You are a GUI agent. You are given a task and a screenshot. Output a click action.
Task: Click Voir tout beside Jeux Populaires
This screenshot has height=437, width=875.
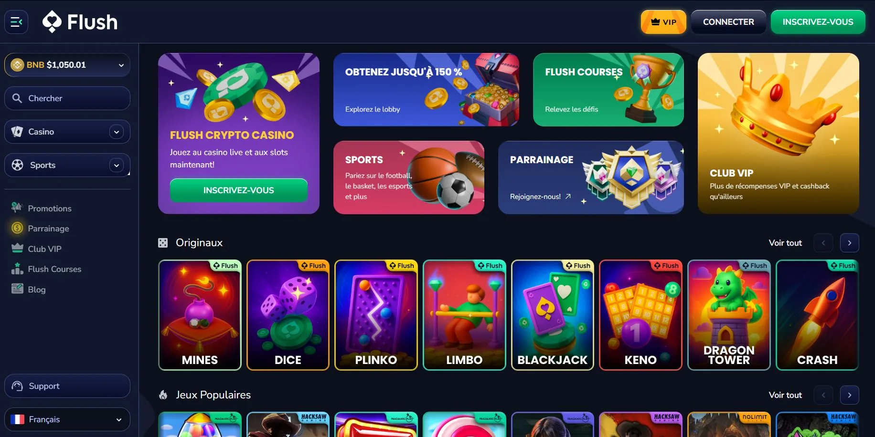point(785,395)
